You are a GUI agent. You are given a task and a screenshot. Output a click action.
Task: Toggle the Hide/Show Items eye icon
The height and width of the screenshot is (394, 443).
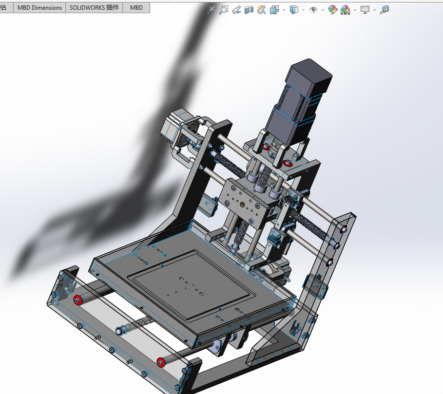point(313,10)
